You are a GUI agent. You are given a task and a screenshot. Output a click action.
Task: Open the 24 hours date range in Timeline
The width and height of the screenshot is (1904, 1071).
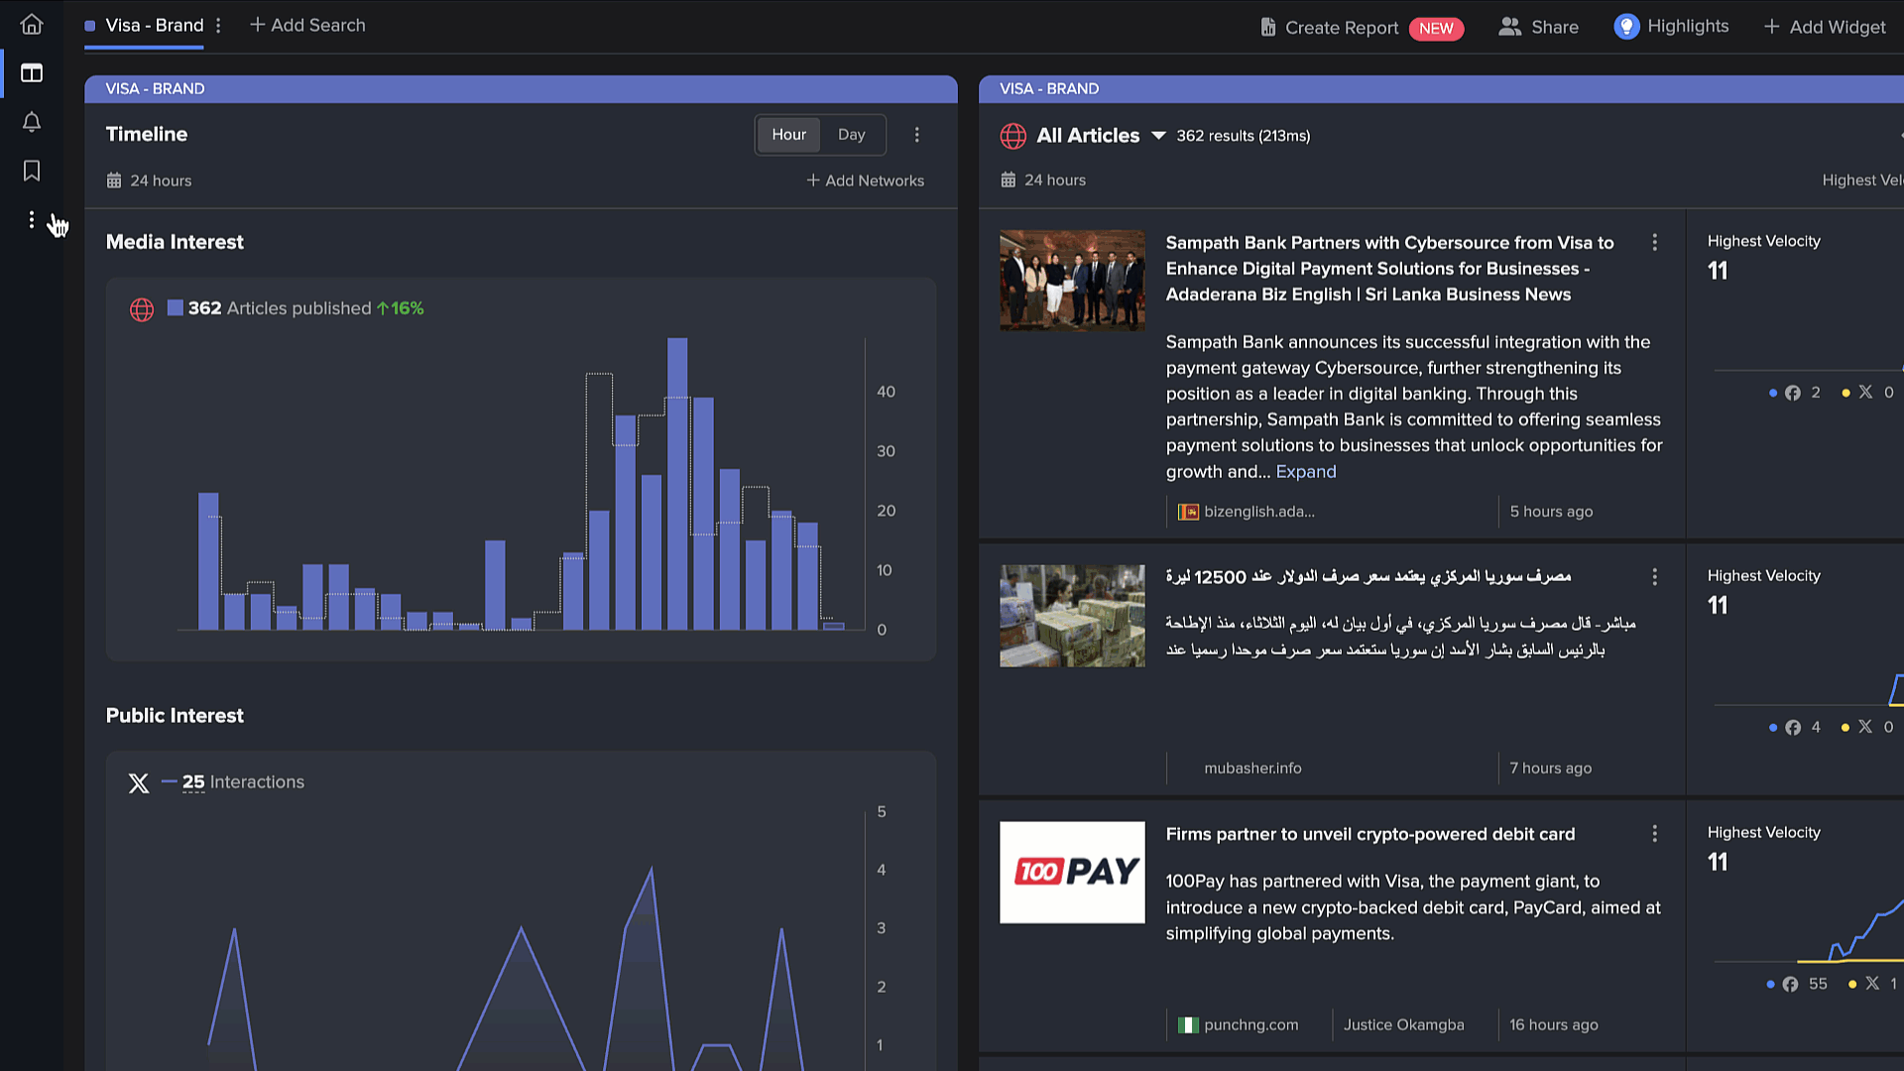tap(149, 180)
